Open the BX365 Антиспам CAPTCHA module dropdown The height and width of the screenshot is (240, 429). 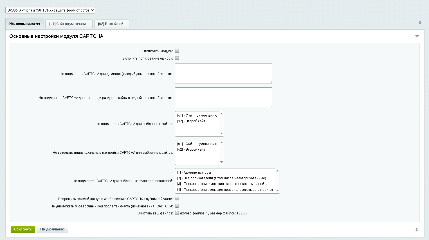click(x=50, y=10)
